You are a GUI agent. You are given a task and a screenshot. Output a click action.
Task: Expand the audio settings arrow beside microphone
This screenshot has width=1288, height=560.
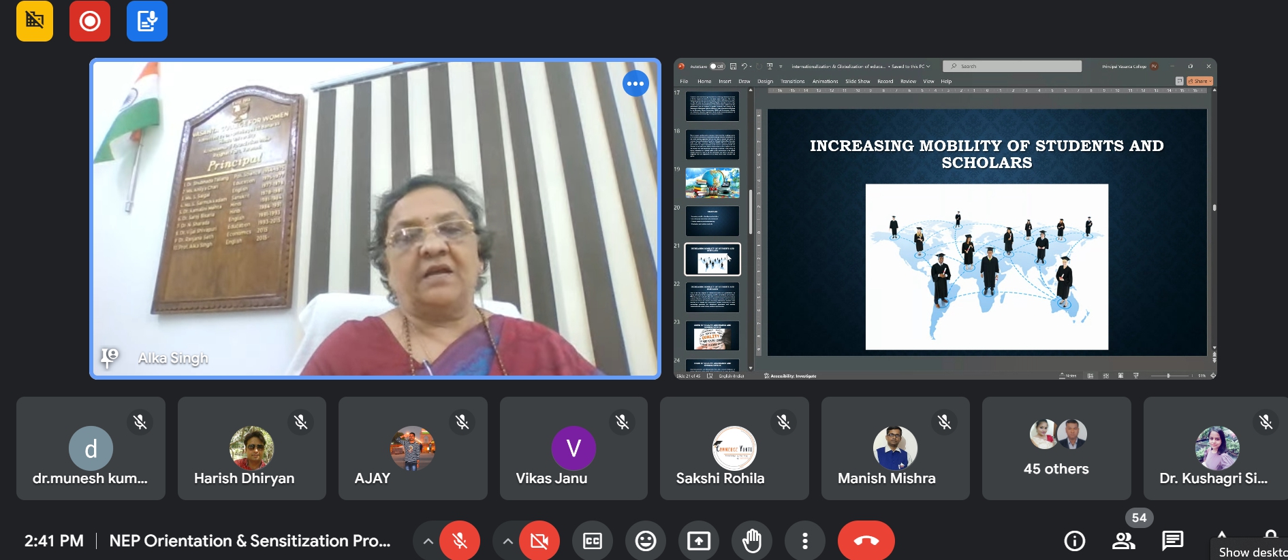coord(428,541)
